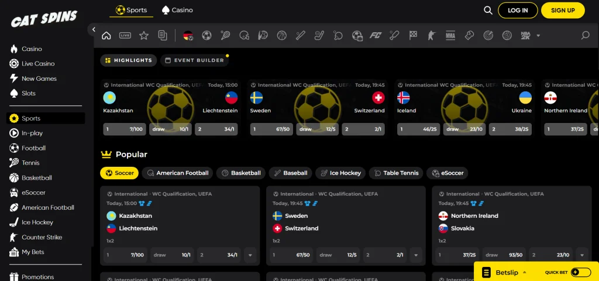Open the sportsbook home icon
599x281 pixels.
(106, 36)
